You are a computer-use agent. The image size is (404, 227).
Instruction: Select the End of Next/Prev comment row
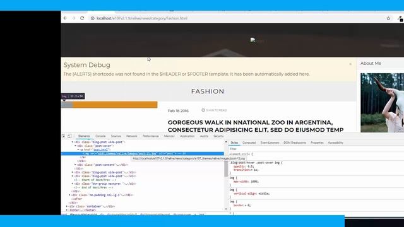pos(93,188)
